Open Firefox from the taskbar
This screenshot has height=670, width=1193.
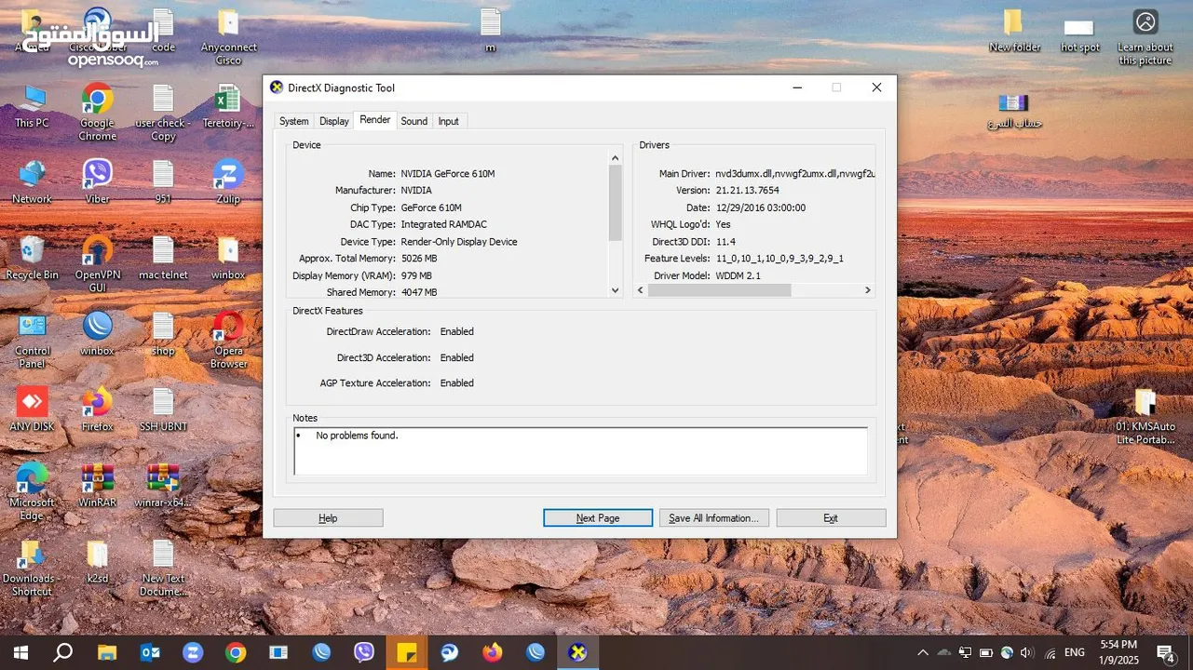point(492,652)
